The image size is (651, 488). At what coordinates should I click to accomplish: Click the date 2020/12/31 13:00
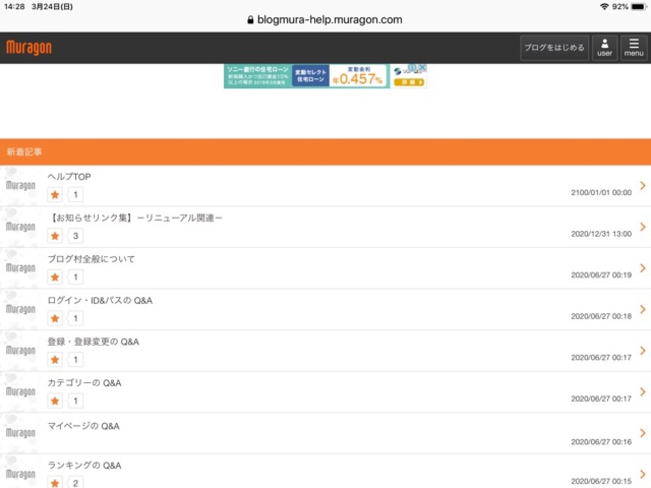click(601, 234)
